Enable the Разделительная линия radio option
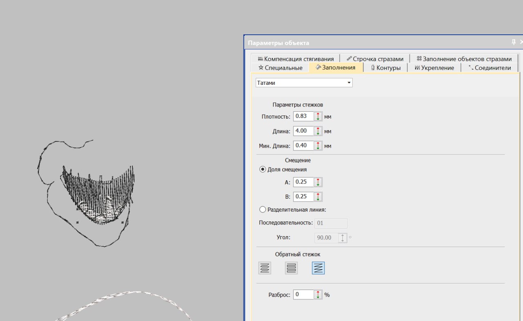This screenshot has width=523, height=321. tap(263, 210)
